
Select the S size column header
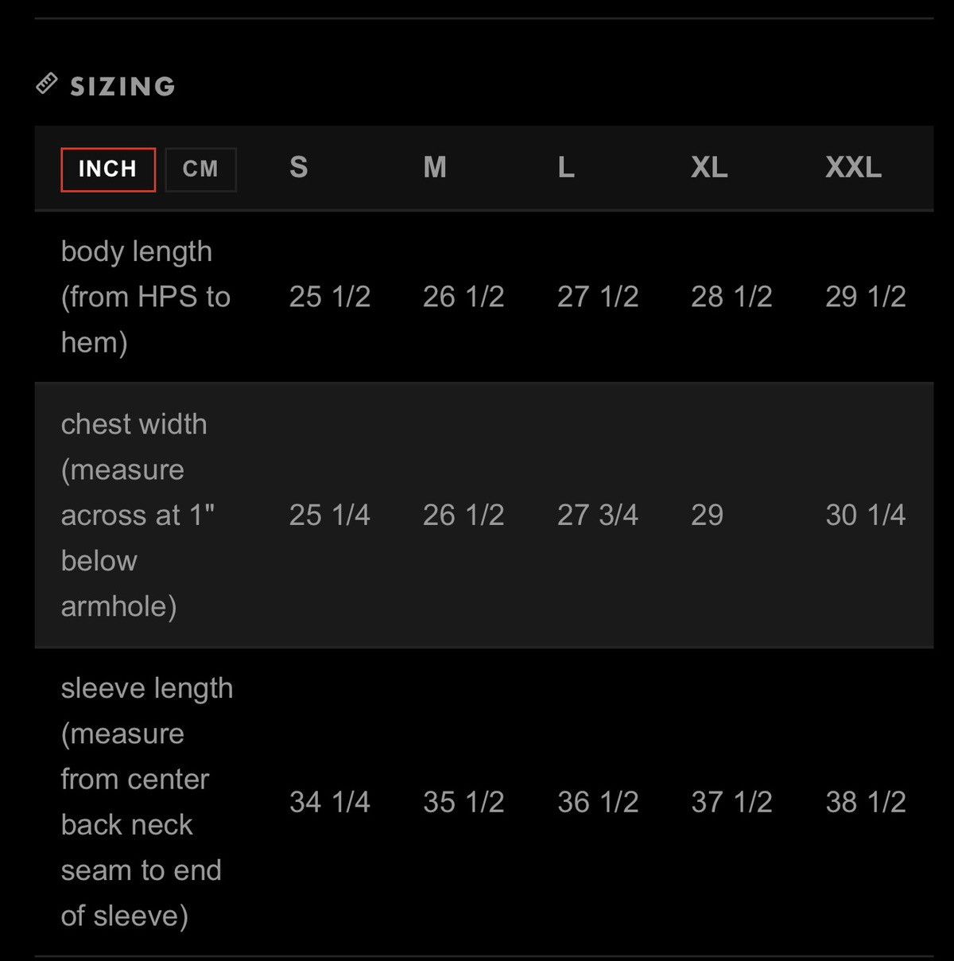coord(299,168)
